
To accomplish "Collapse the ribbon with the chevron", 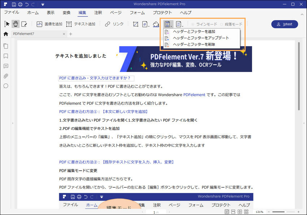I will (302, 14).
